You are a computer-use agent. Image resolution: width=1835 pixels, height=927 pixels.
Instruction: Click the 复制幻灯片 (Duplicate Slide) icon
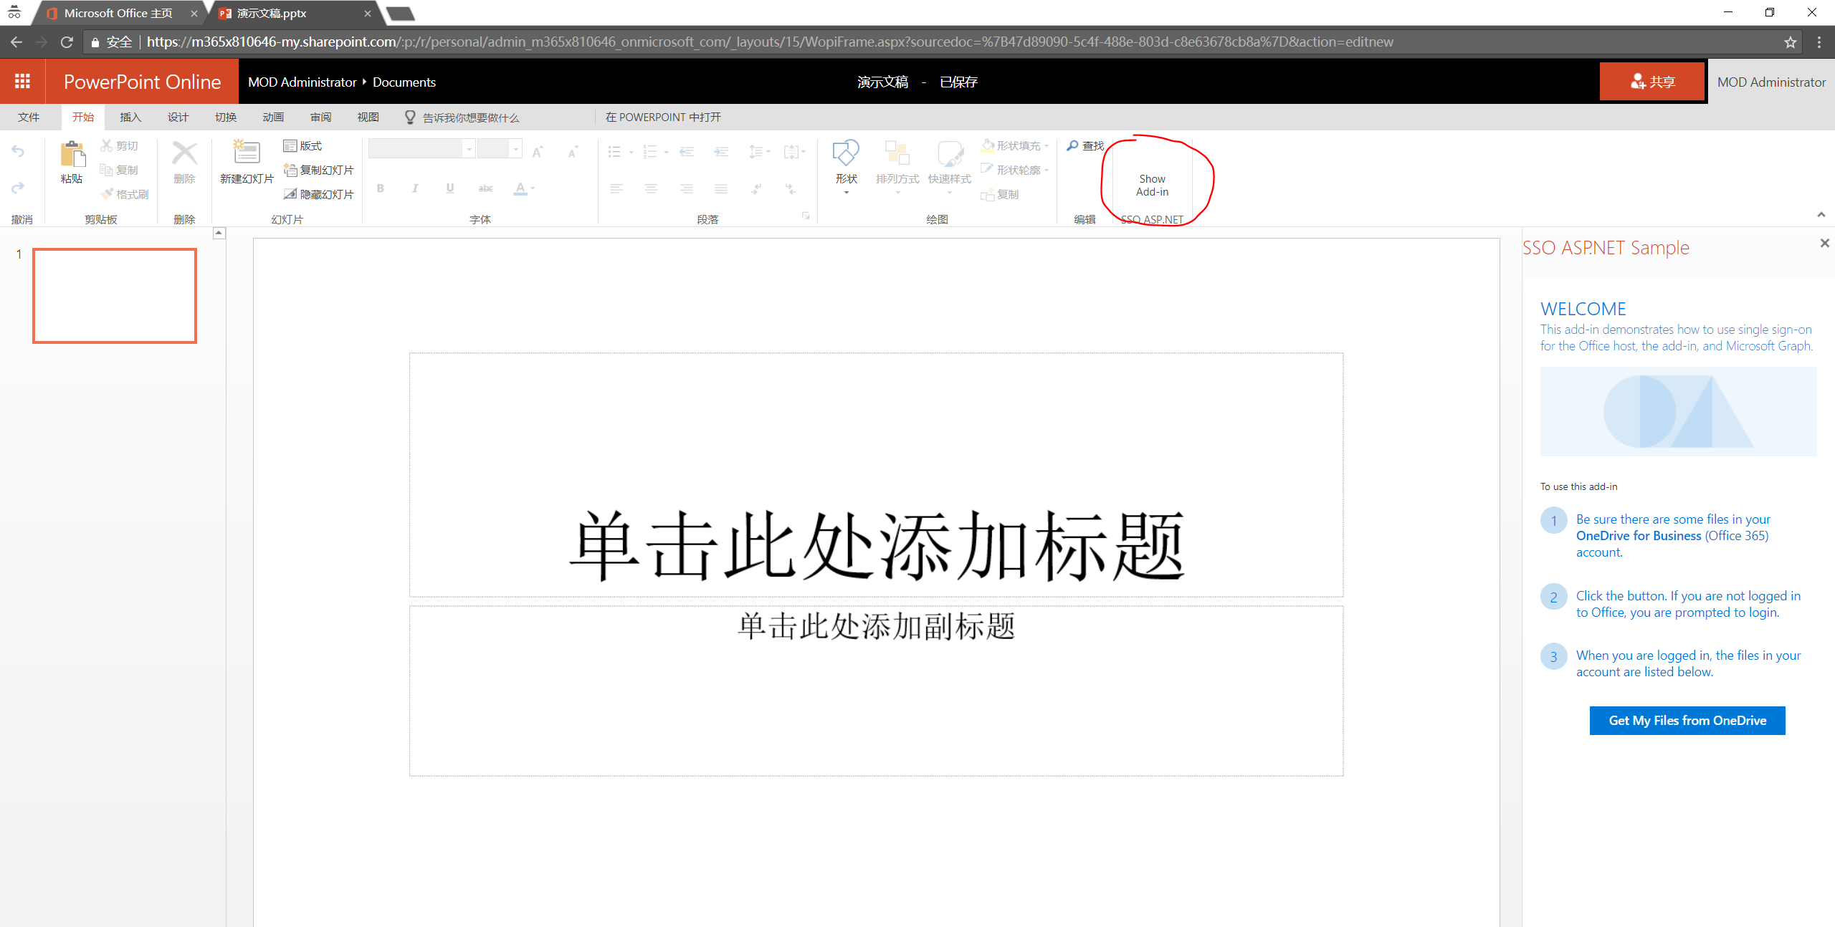(290, 170)
